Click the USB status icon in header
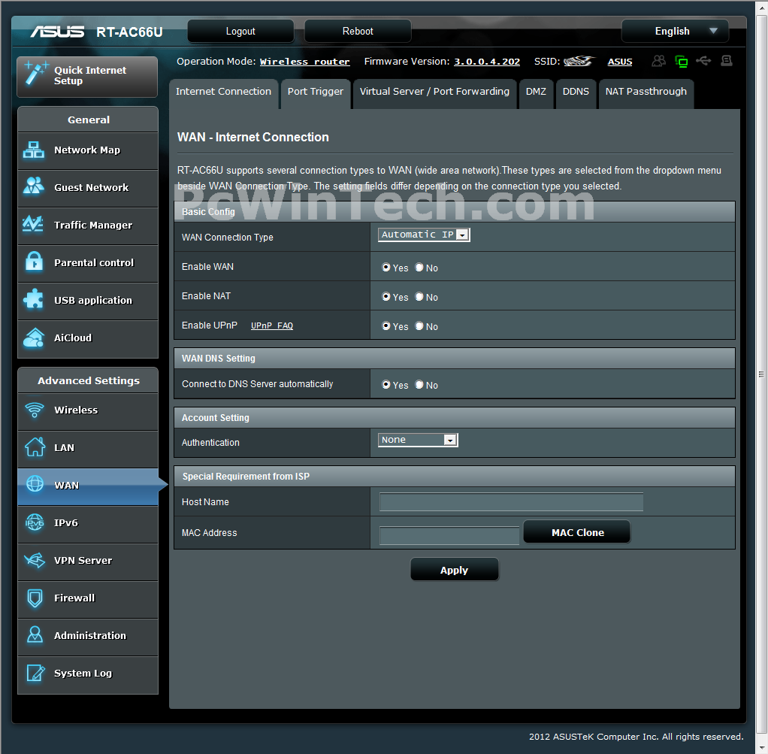The height and width of the screenshot is (754, 768). 703,61
